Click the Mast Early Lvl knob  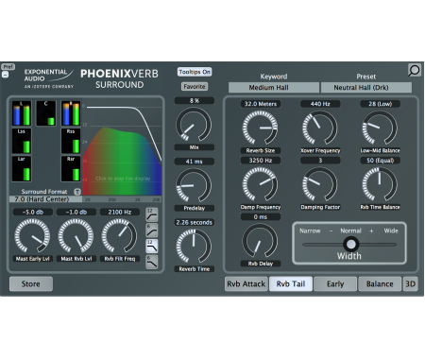(32, 236)
